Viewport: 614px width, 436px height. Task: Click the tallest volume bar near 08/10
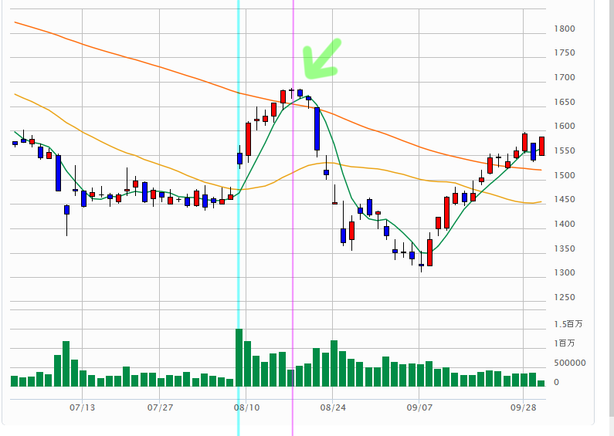pos(239,357)
